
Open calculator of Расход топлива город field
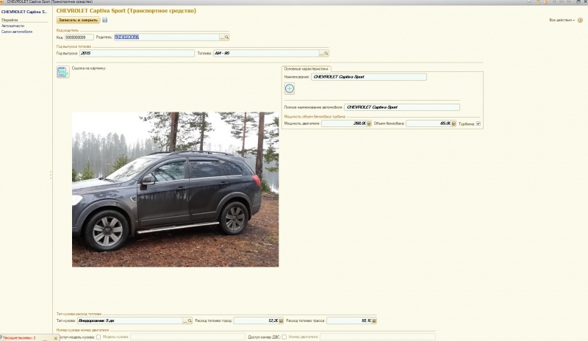click(281, 320)
